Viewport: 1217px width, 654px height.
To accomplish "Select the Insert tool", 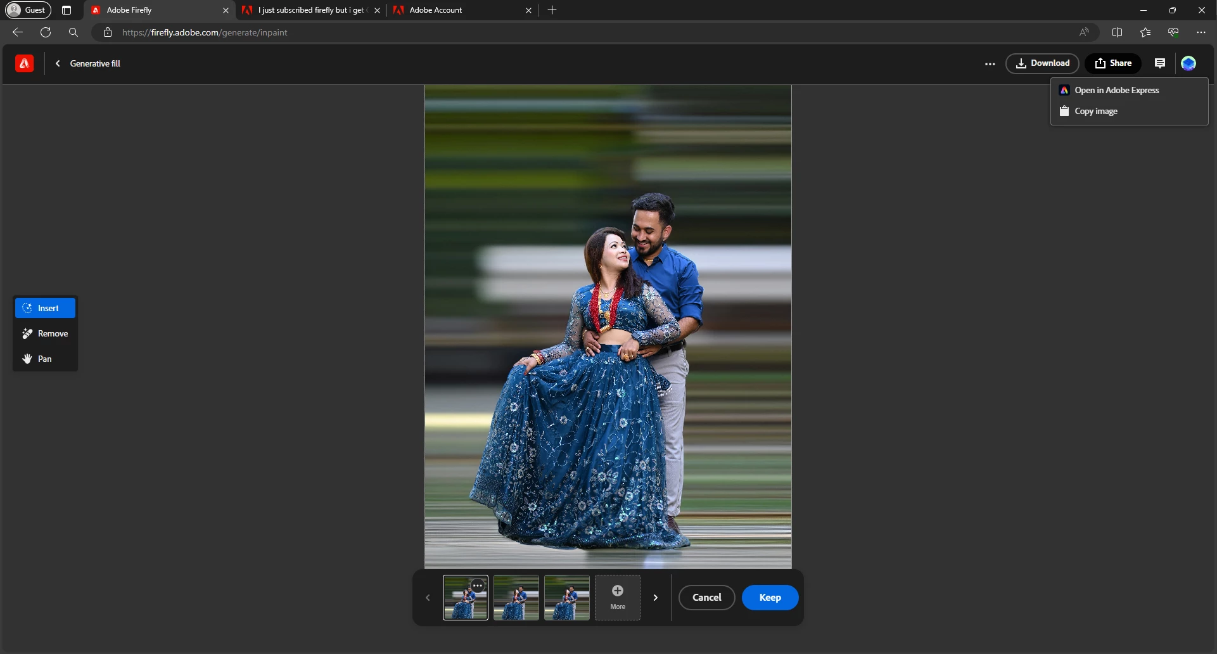I will [45, 308].
